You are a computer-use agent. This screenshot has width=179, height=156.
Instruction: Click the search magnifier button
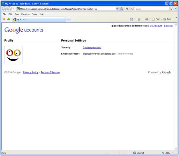tap(172, 9)
